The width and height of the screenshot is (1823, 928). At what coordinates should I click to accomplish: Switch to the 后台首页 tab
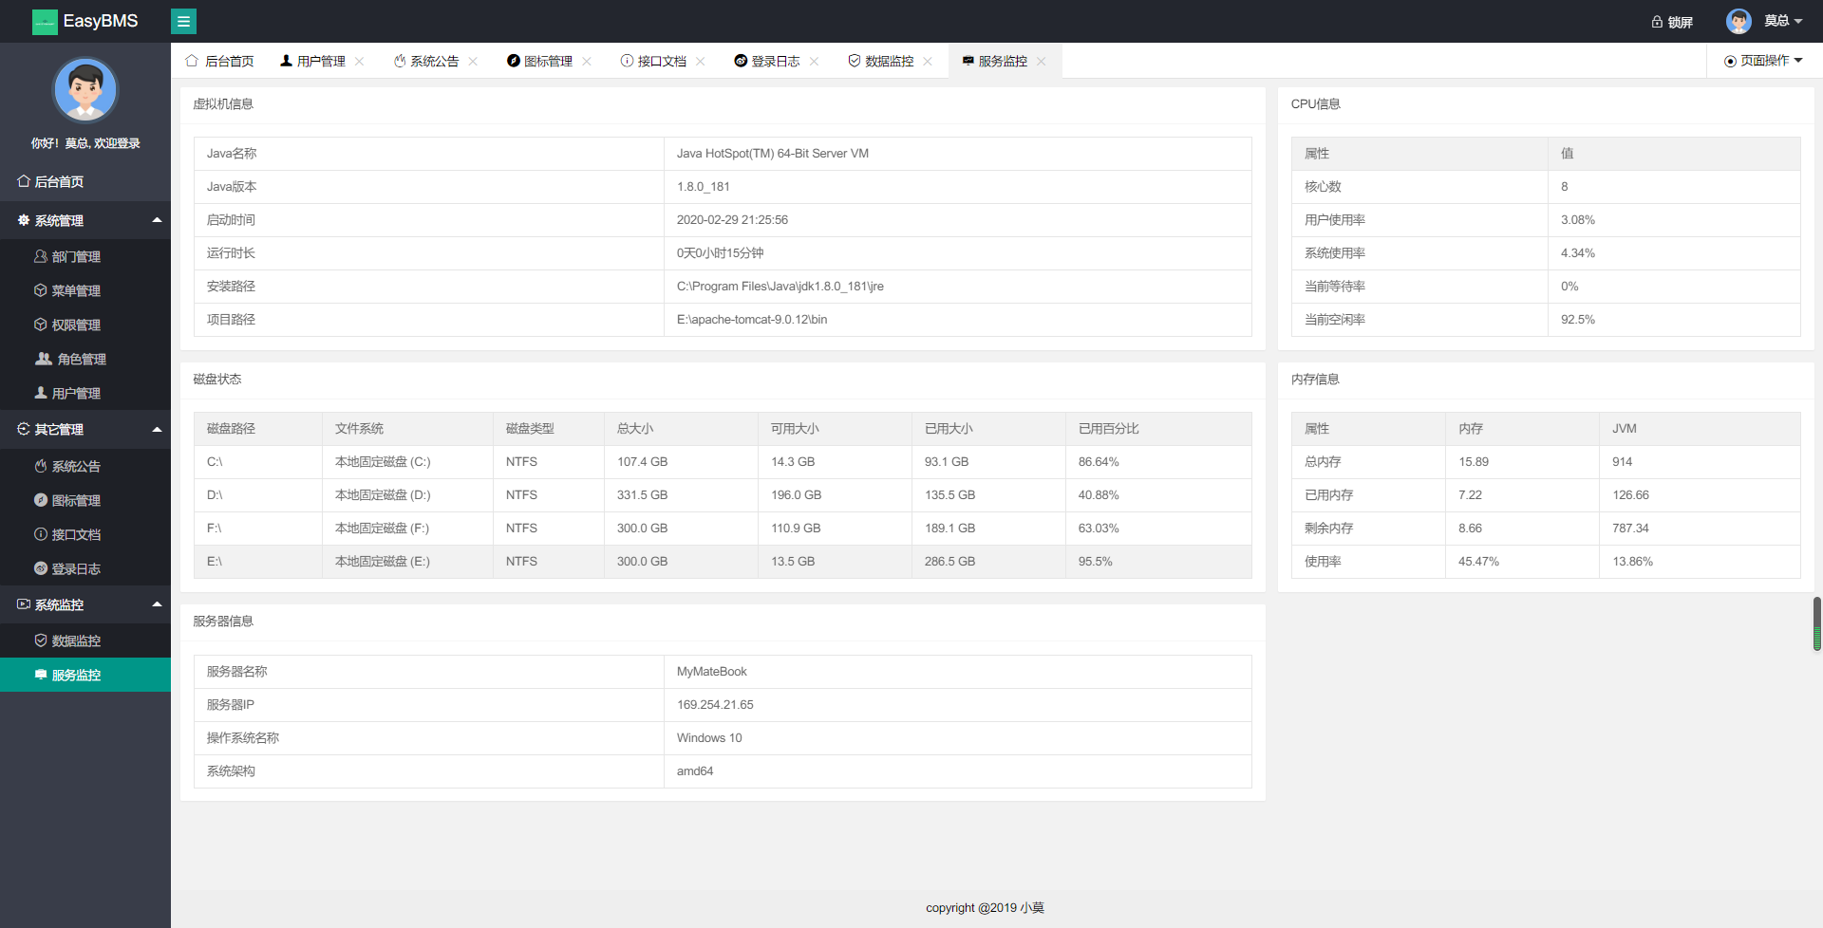pyautogui.click(x=219, y=61)
